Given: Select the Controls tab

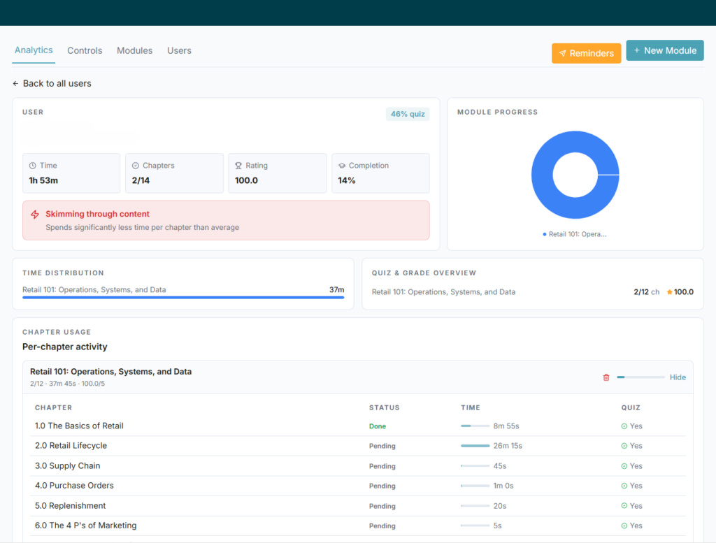Looking at the screenshot, I should pos(85,50).
